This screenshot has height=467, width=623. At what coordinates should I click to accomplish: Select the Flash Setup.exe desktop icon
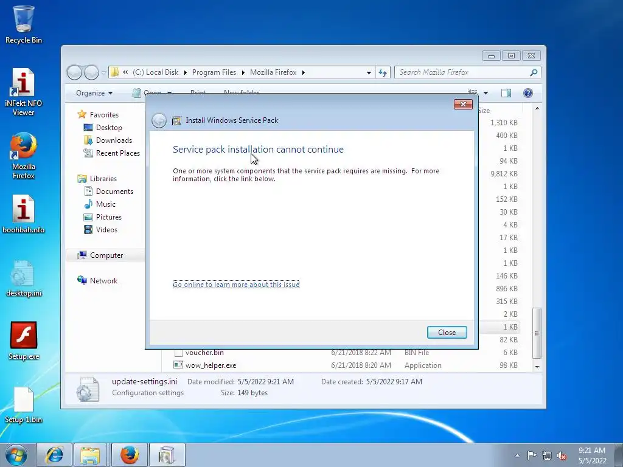(x=24, y=341)
